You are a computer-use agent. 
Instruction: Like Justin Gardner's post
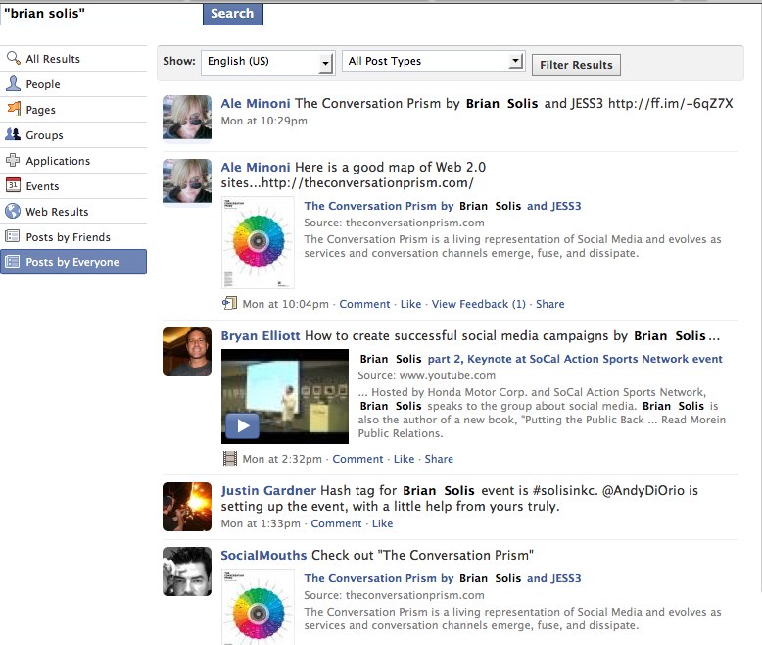click(382, 523)
